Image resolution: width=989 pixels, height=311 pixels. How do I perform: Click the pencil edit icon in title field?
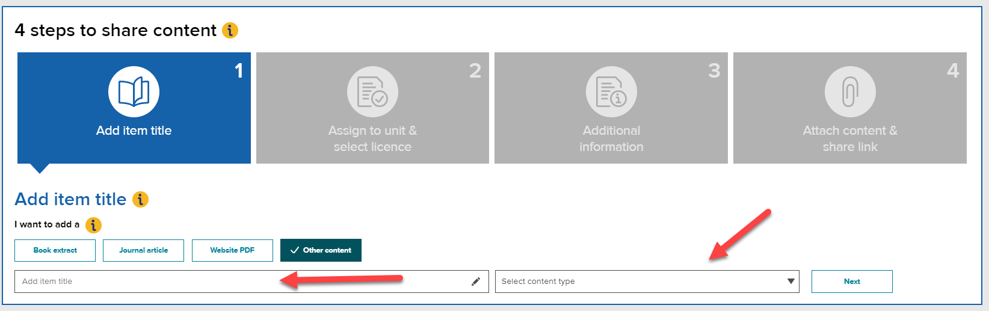(x=476, y=282)
